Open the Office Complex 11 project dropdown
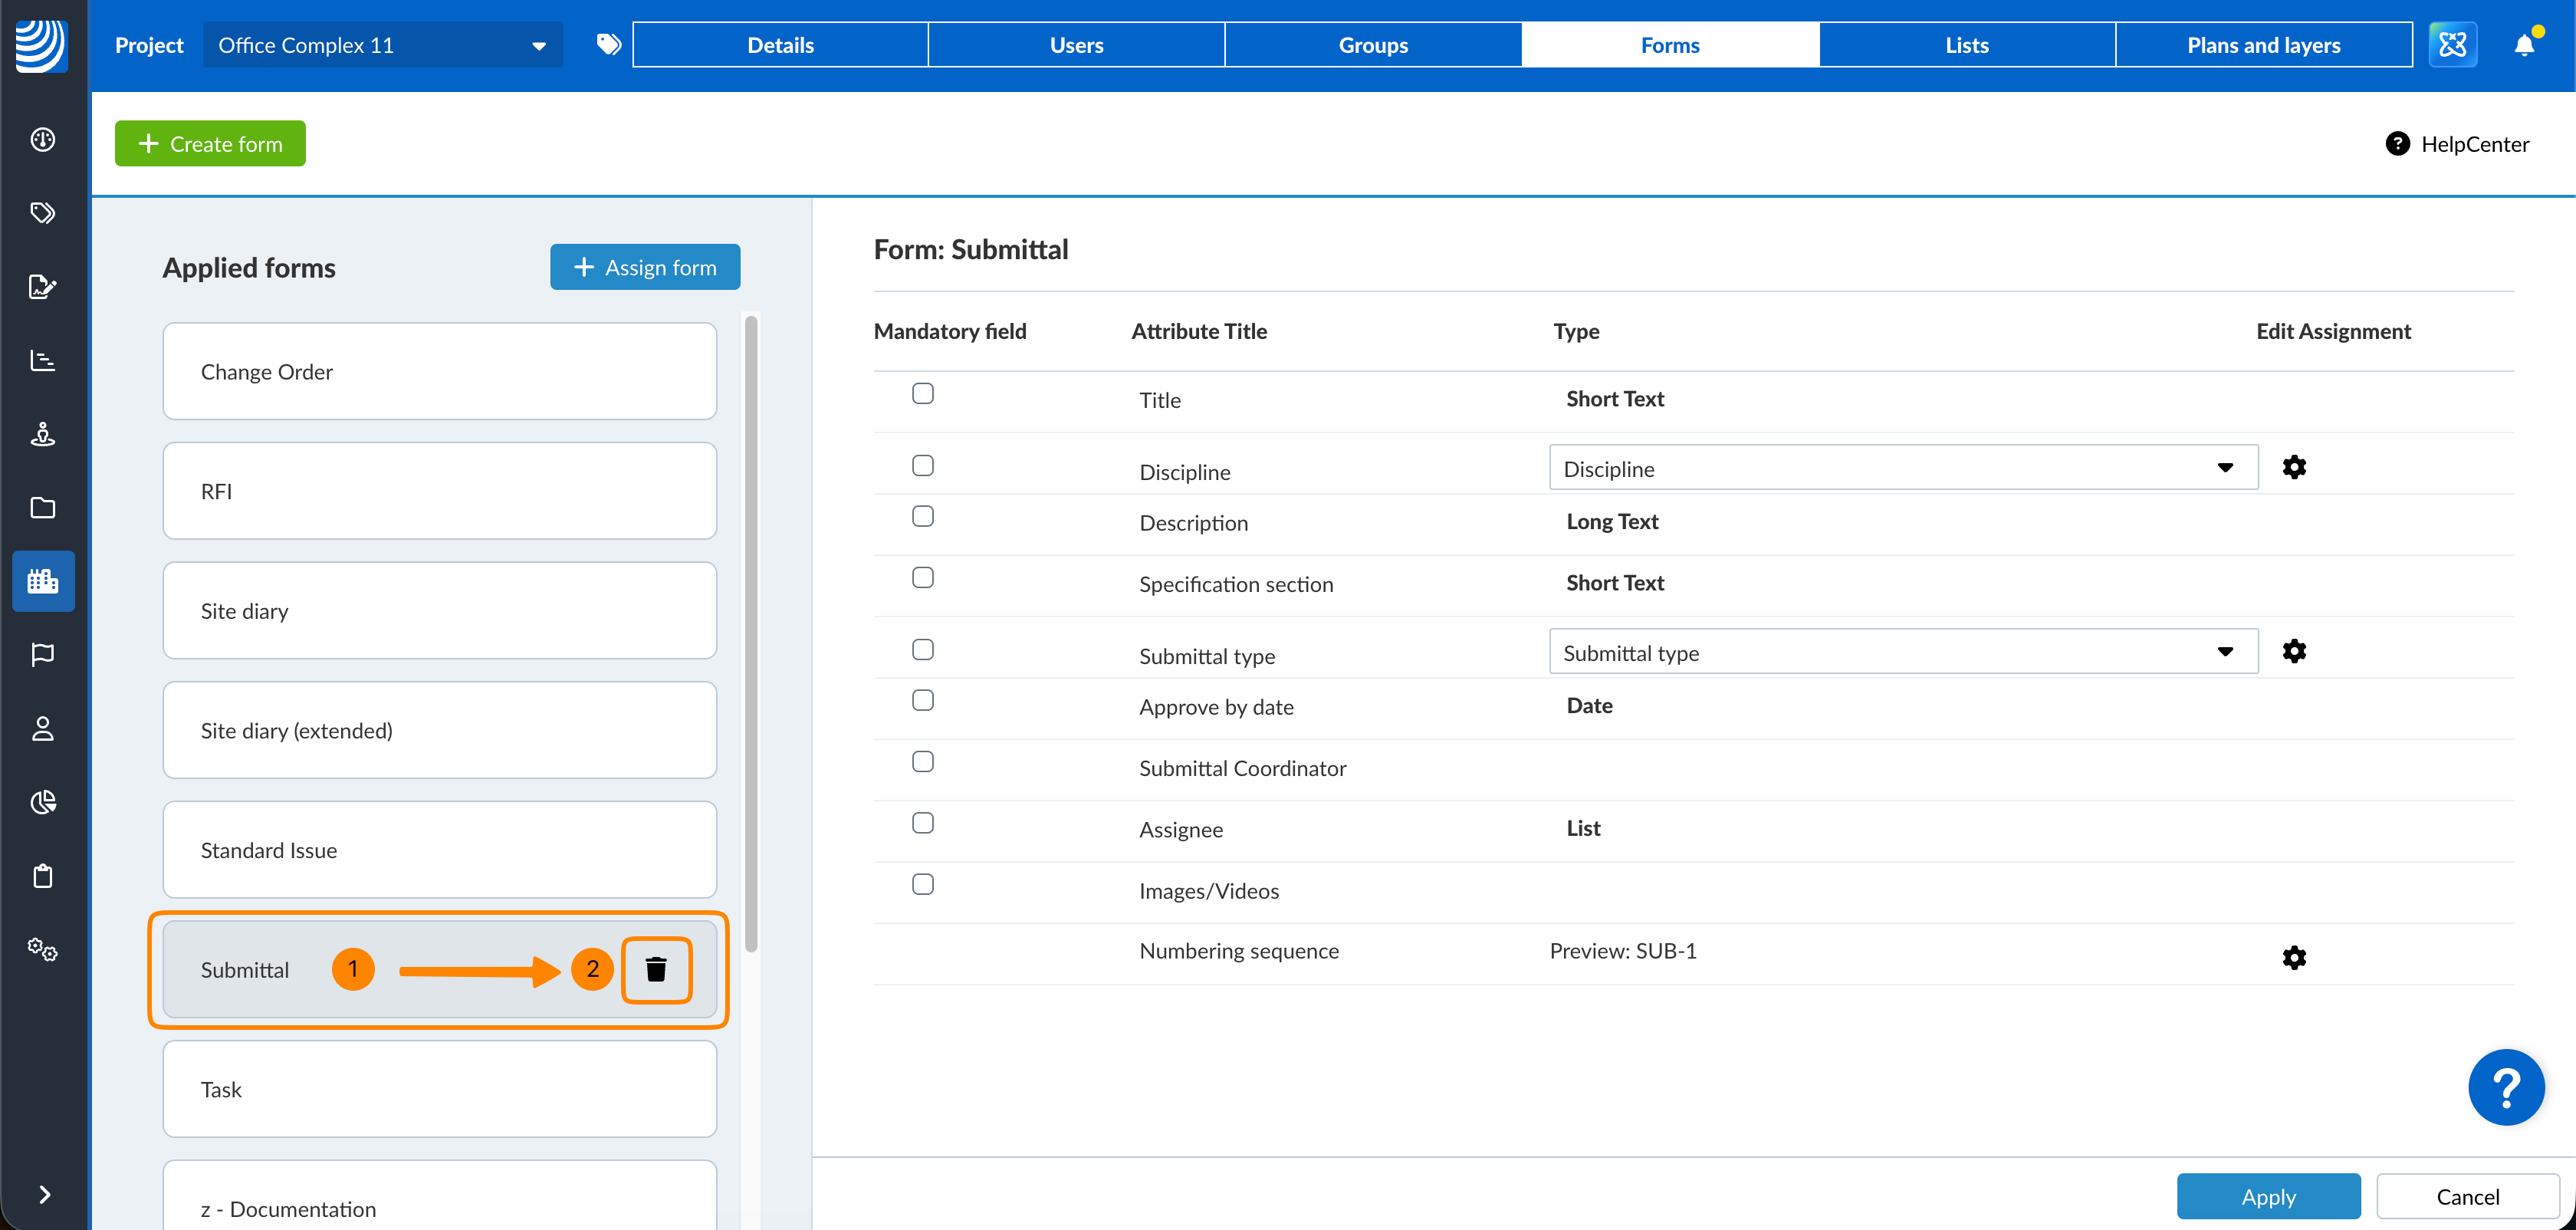 (382, 45)
